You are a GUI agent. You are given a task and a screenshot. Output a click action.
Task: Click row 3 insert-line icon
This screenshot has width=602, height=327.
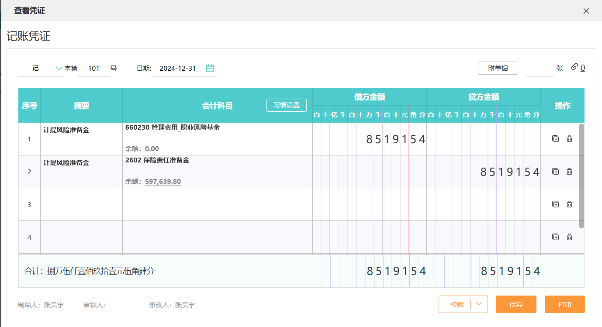coord(555,204)
